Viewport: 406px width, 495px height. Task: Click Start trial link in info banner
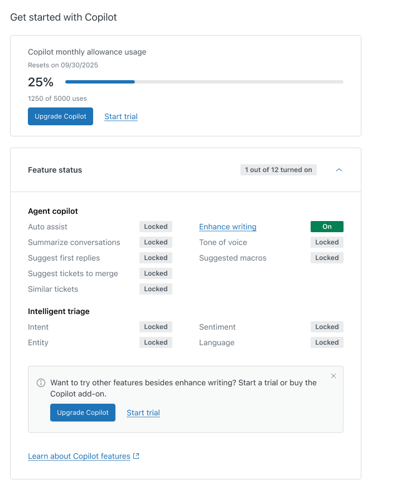point(143,413)
